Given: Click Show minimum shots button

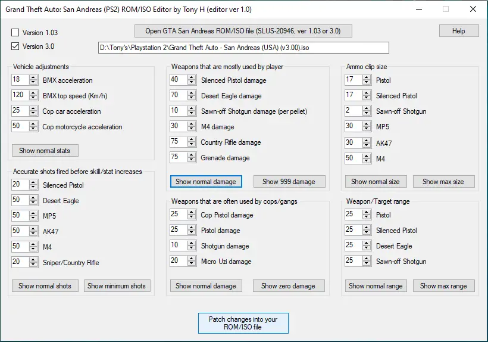Looking at the screenshot, I should point(117,285).
